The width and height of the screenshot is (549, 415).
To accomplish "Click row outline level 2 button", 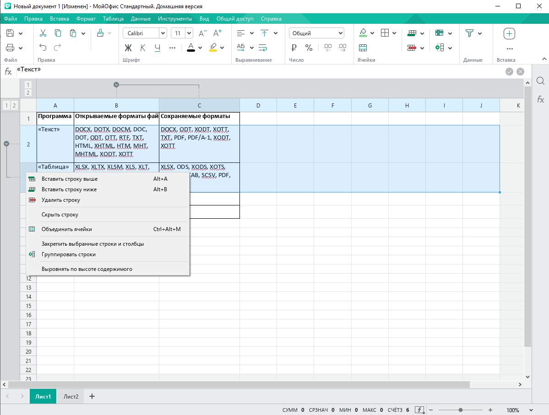I will (x=14, y=105).
